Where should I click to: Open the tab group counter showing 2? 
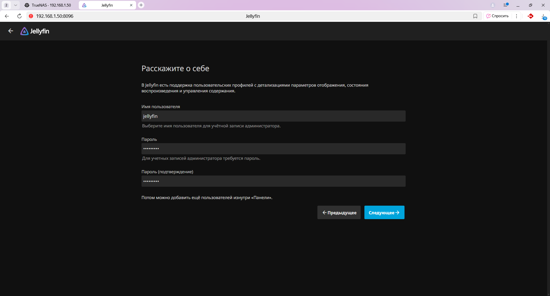(6, 5)
